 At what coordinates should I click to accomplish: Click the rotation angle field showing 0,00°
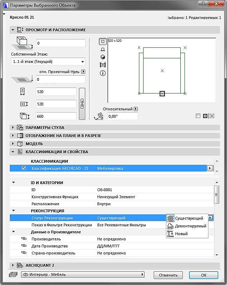(x=123, y=116)
